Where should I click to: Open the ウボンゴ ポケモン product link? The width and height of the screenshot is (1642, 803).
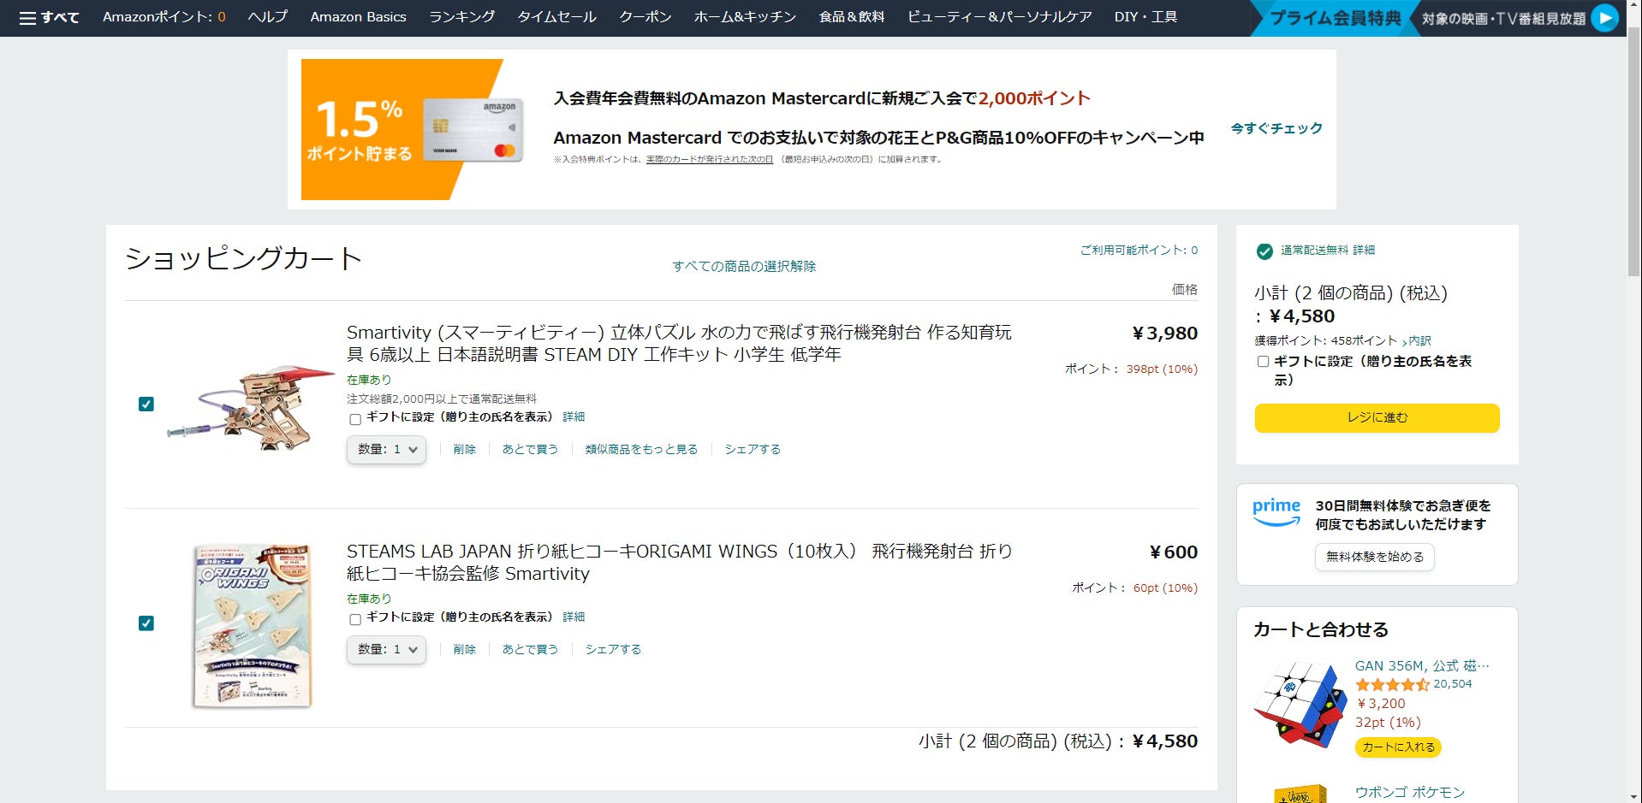1410,793
